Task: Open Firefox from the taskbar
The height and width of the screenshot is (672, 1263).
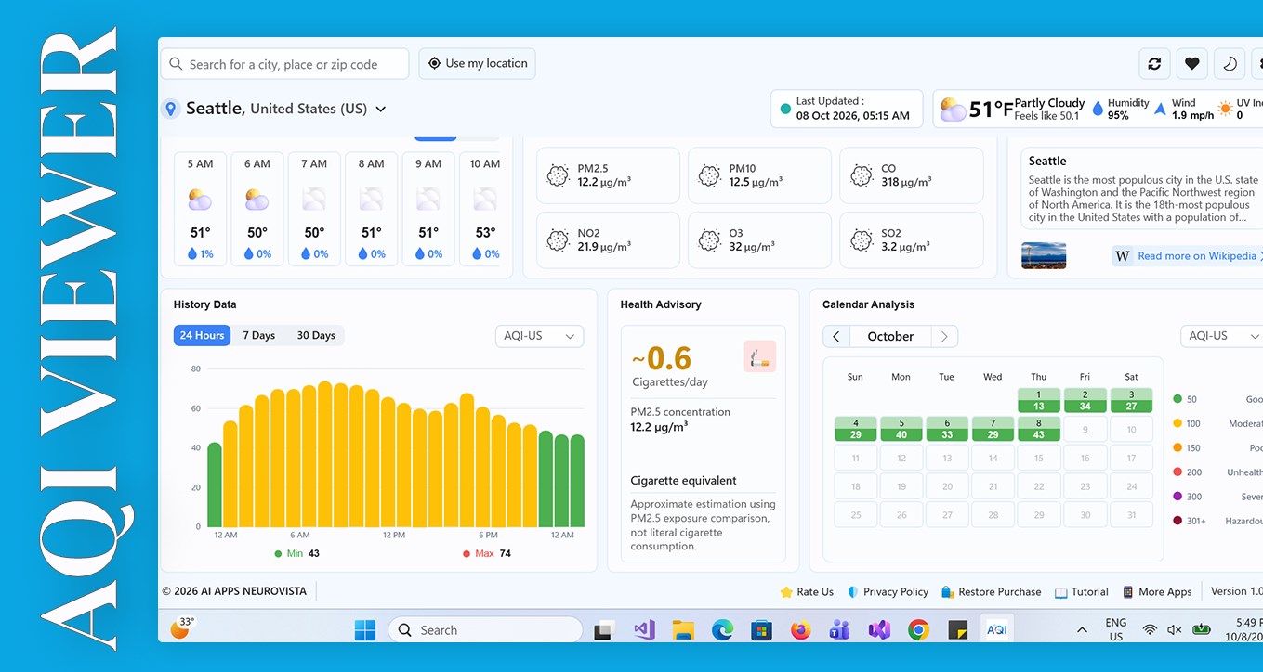Action: 800,630
